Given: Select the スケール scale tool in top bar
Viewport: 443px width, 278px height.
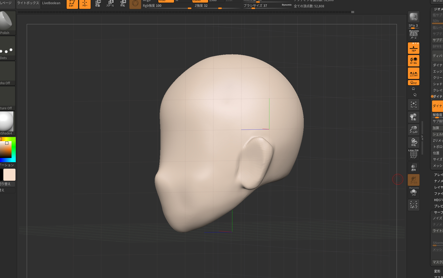Looking at the screenshot, I should click(x=110, y=4).
